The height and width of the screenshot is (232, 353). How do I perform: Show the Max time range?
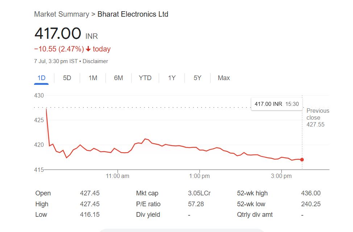coord(224,78)
